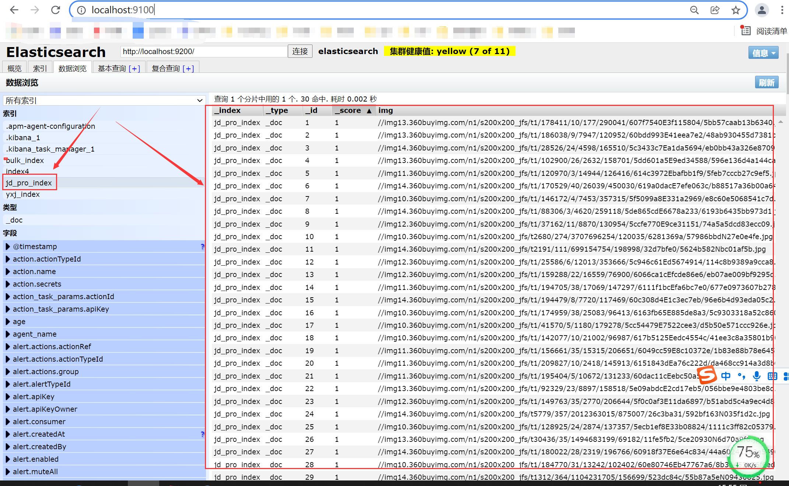Click the share page icon

click(715, 10)
